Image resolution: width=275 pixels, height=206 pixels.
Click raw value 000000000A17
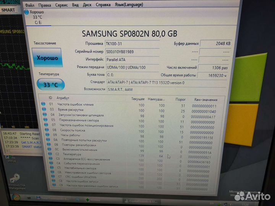click(203, 117)
